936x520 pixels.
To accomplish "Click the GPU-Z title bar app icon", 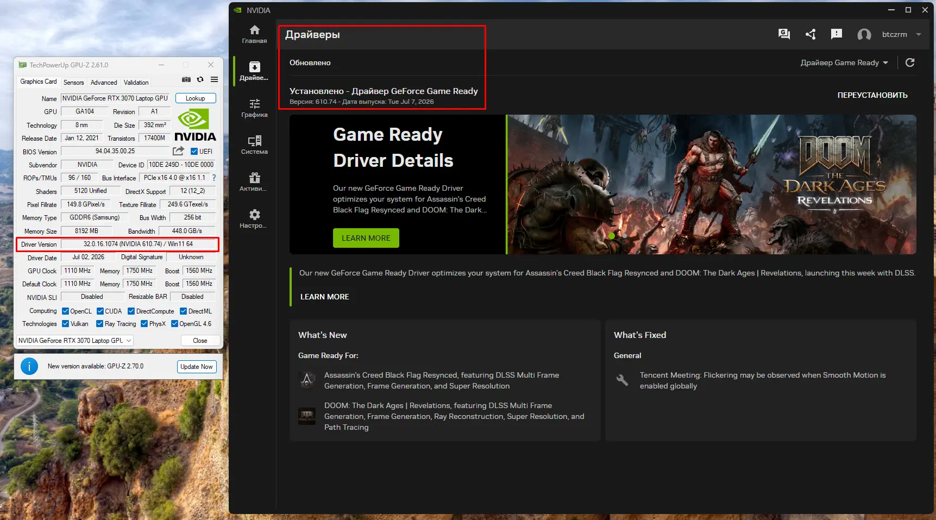I will click(x=22, y=65).
